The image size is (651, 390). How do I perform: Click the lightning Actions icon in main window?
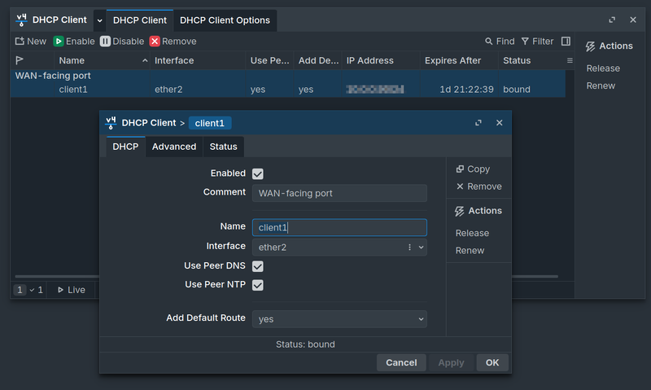point(590,46)
